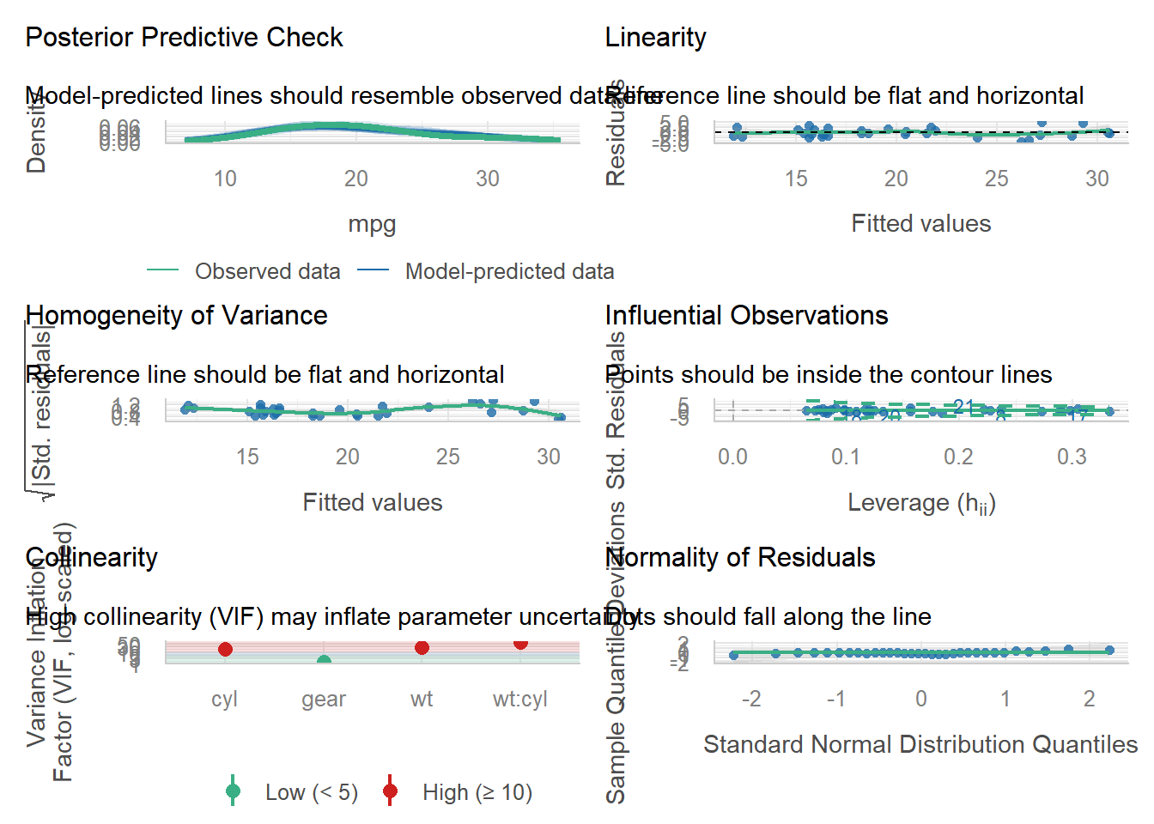Select the Linearity panel title
Viewport: 1154px width, 824px height.
pos(655,38)
